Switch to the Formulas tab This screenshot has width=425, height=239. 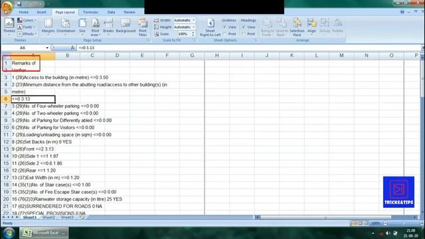[90, 12]
